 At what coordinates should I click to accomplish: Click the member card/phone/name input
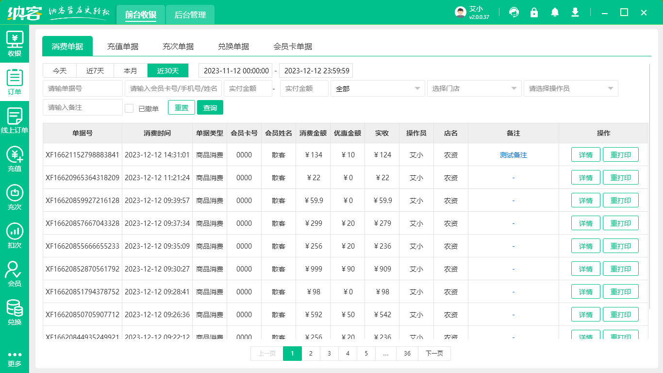173,88
